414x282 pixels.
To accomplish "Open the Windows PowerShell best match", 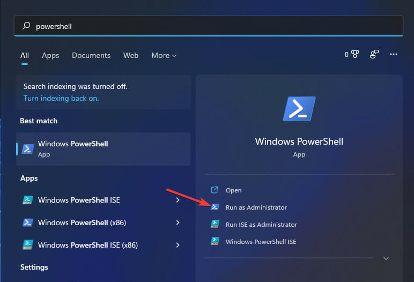I will pos(103,149).
